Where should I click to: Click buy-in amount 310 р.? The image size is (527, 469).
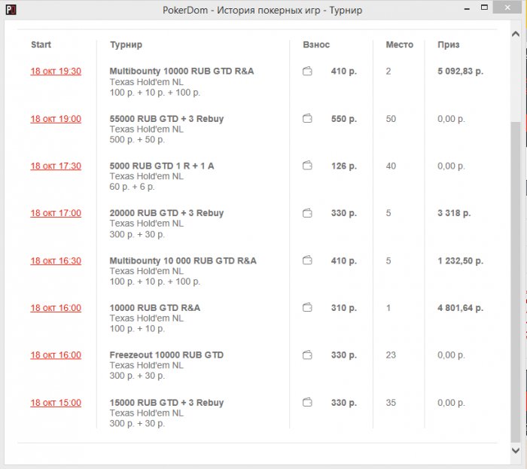tap(344, 308)
